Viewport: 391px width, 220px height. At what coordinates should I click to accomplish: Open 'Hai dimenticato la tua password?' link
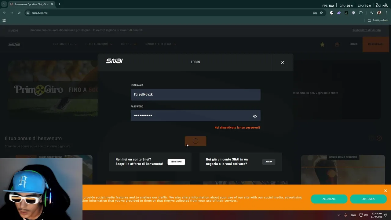click(237, 127)
